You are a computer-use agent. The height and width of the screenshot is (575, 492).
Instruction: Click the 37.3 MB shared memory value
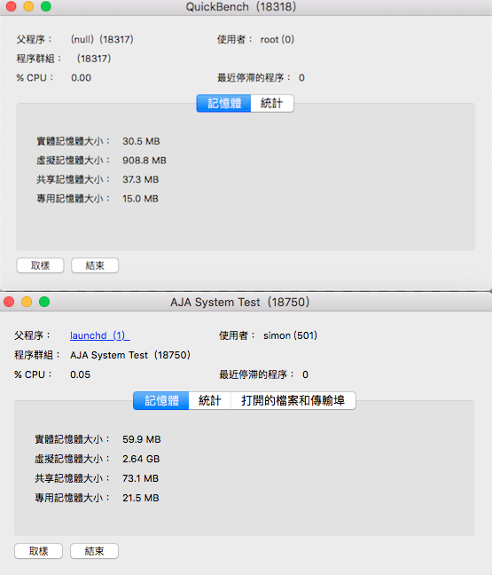141,179
